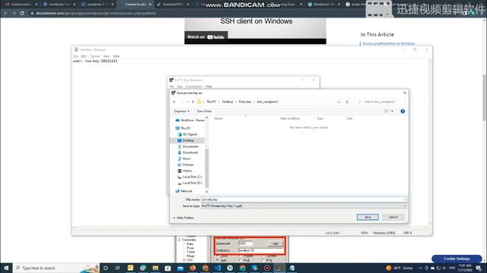Image resolution: width=487 pixels, height=273 pixels.
Task: Click Watch on YouTube in the video
Action: click(205, 37)
